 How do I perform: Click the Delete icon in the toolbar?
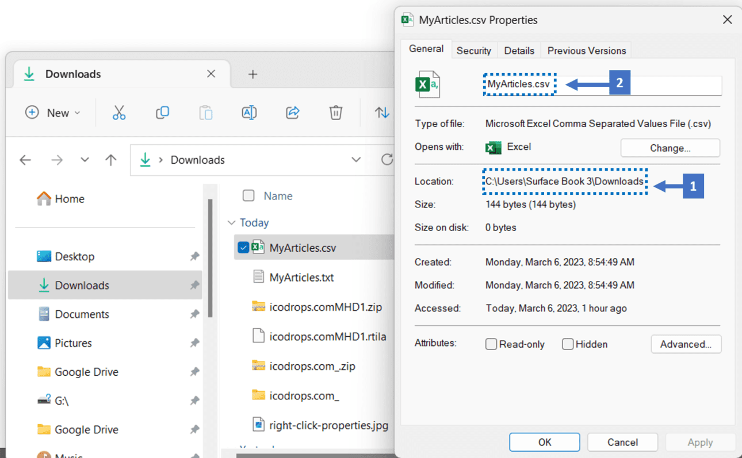coord(336,113)
